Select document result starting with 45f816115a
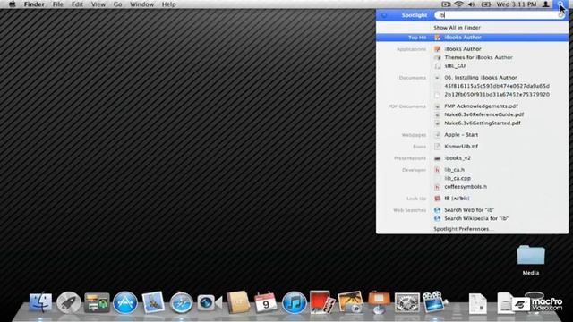573x322 pixels. 472,86
